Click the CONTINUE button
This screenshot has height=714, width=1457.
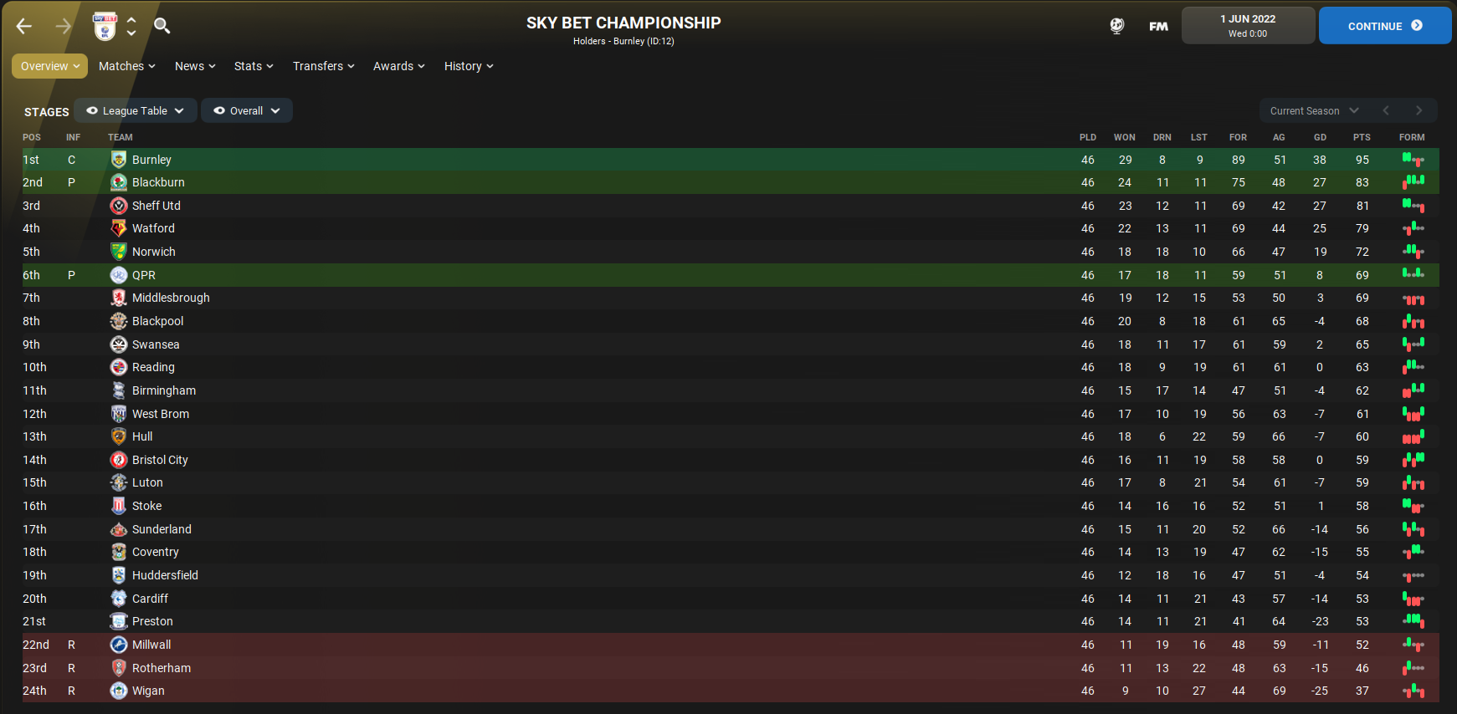click(1385, 26)
